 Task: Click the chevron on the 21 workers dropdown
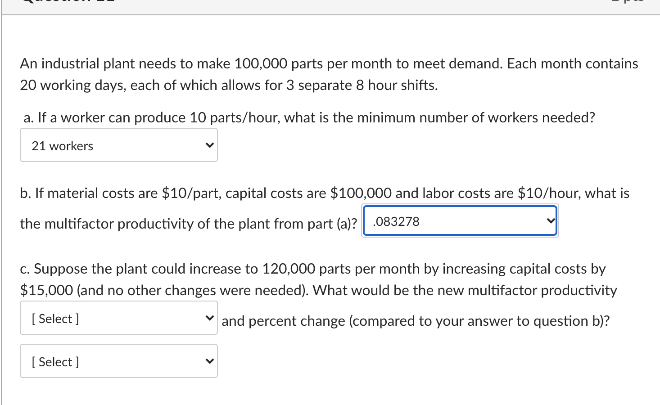pos(209,145)
